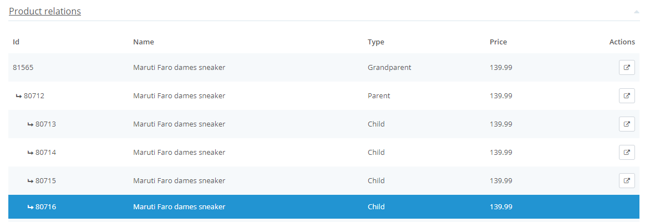
Task: Collapse the Product relations panel arrow
Action: click(636, 12)
